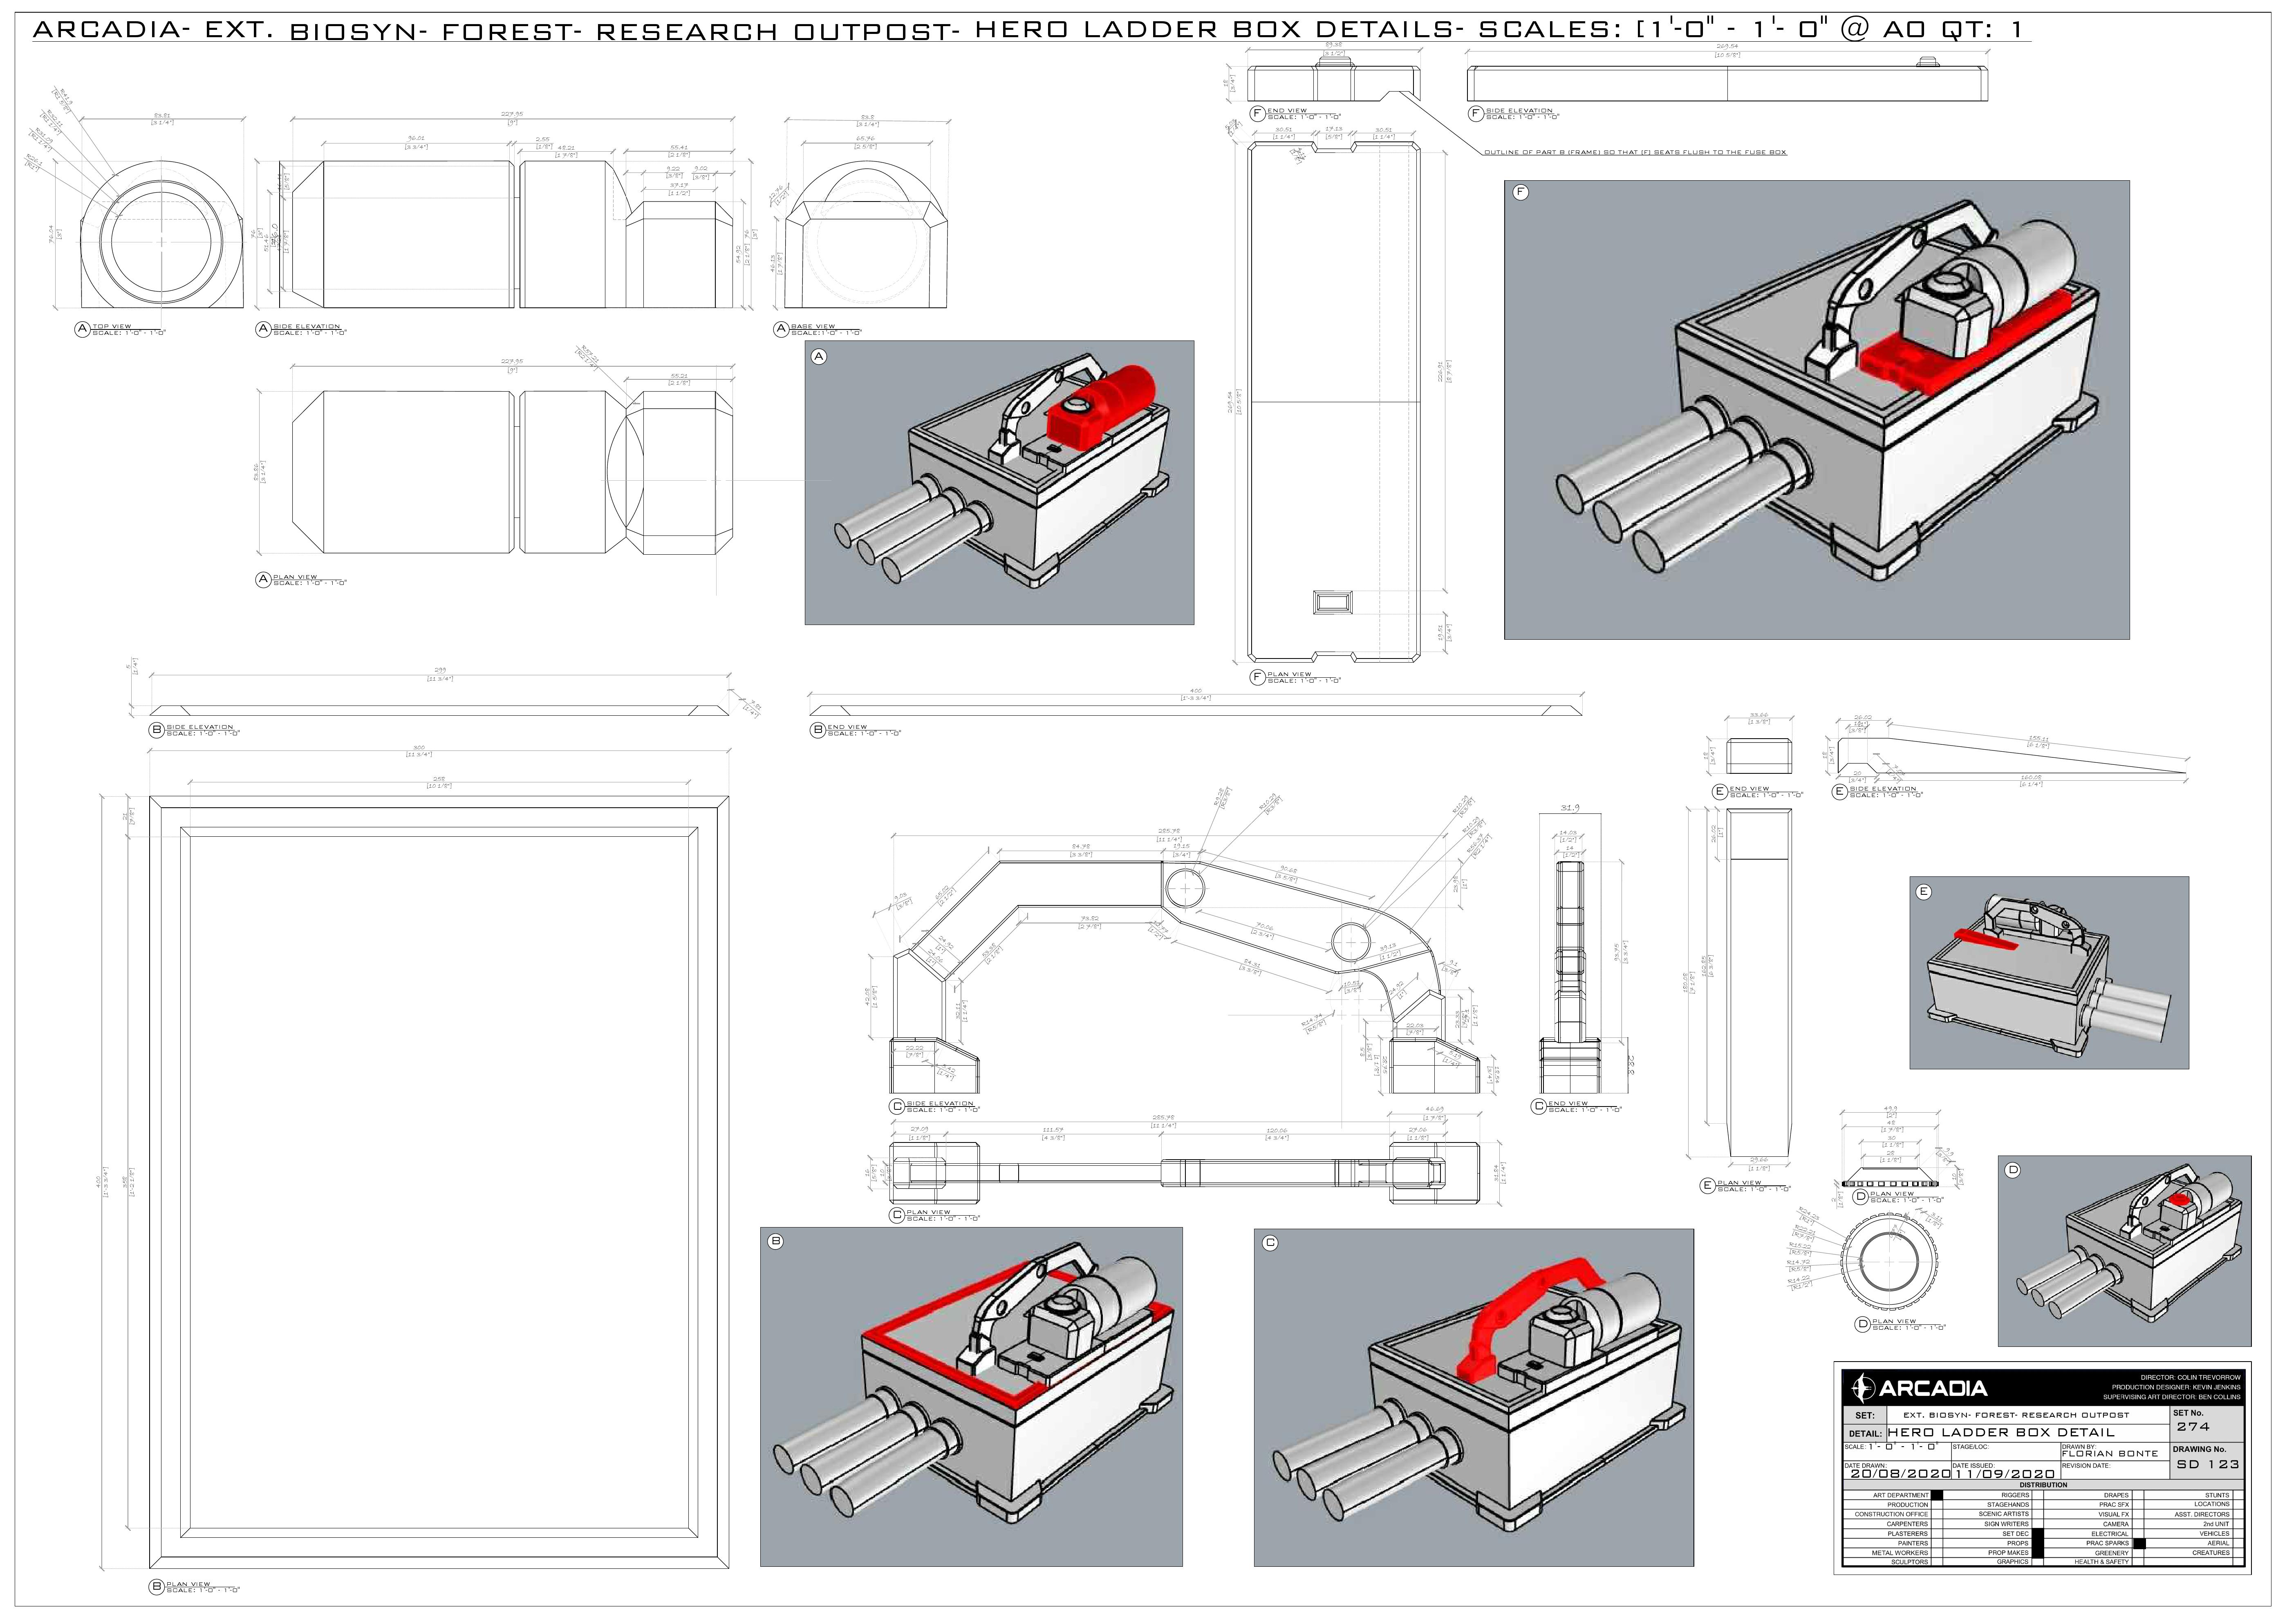Screen dimensions: 2296x1624
Task: Click circled D badge inside small render
Action: tap(2013, 1170)
